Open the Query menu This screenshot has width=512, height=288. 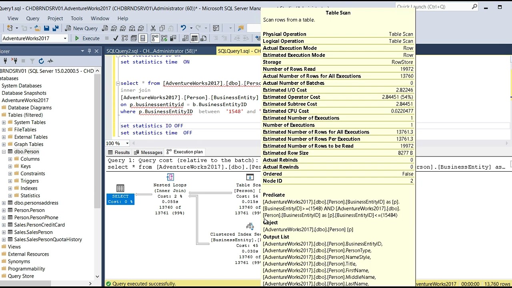(33, 18)
